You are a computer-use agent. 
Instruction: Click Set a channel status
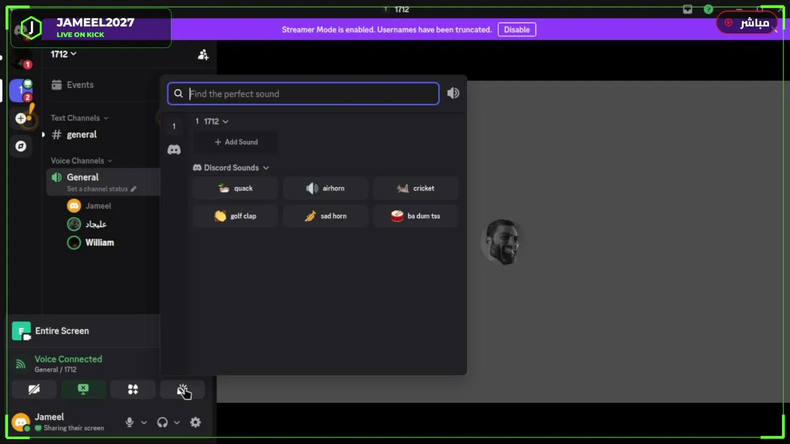(x=101, y=189)
